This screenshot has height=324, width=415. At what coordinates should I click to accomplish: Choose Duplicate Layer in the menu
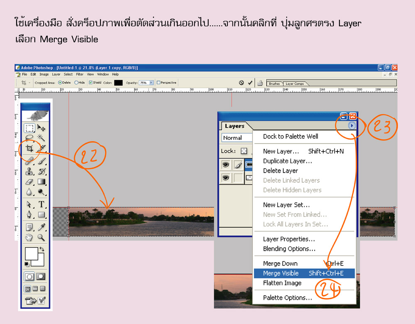coord(304,161)
